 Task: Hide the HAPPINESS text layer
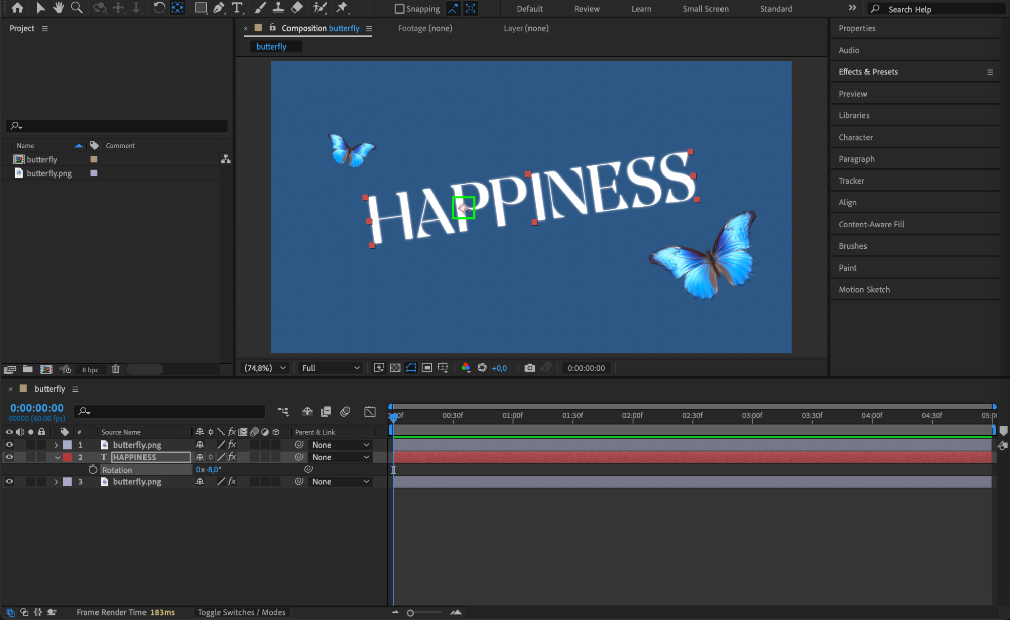(9, 457)
